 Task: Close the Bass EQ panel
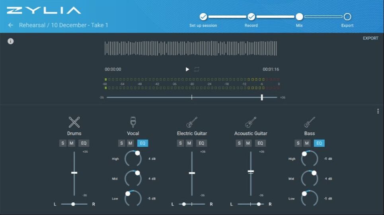pos(319,143)
